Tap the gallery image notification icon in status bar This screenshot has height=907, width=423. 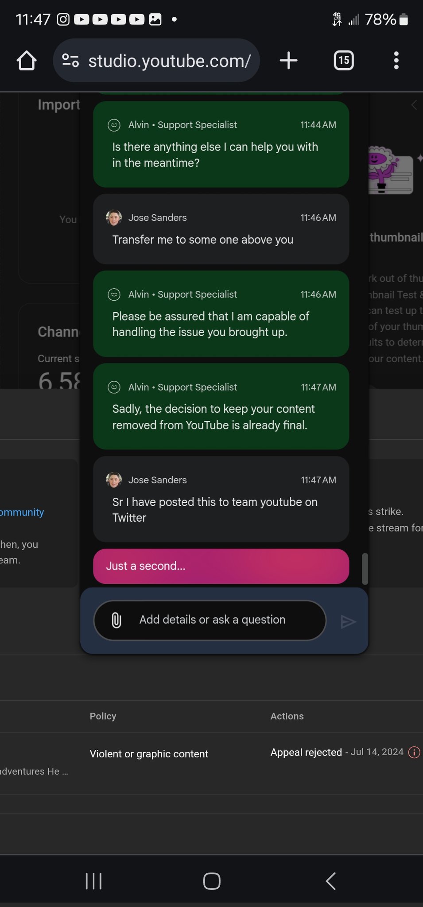[x=155, y=19]
